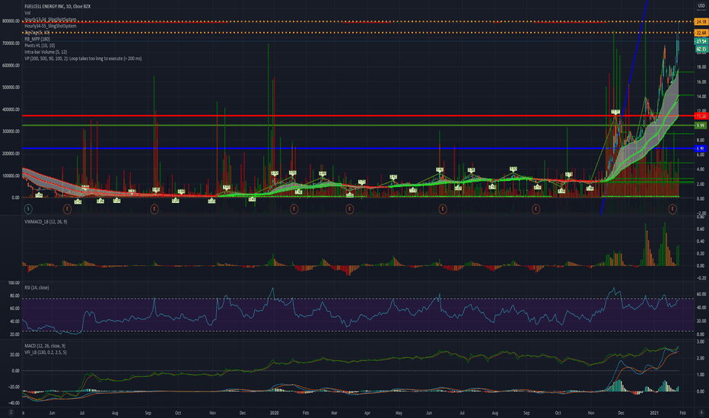The image size is (709, 418).
Task: Open the earnings marker in mid-June 2019
Action: (x=67, y=209)
